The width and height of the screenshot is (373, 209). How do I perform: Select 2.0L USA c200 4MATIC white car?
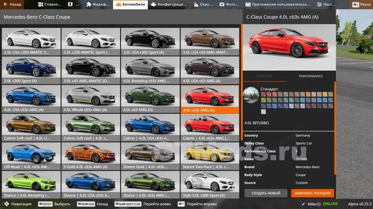point(31,42)
